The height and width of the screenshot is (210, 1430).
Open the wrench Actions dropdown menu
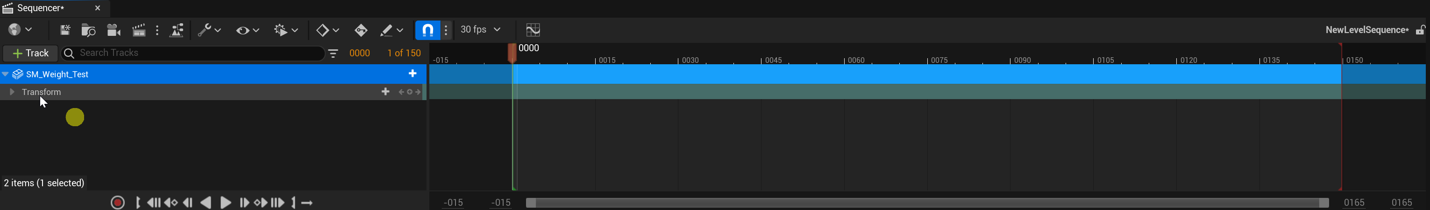pos(209,30)
